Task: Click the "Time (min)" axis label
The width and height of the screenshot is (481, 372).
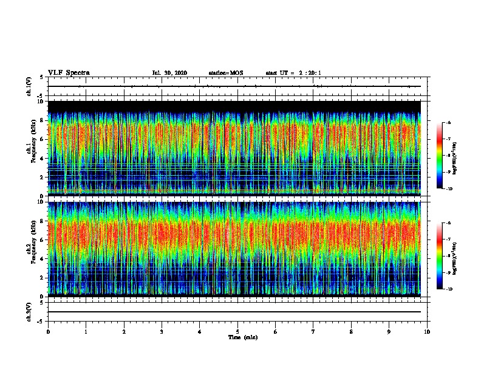Action: [243, 337]
